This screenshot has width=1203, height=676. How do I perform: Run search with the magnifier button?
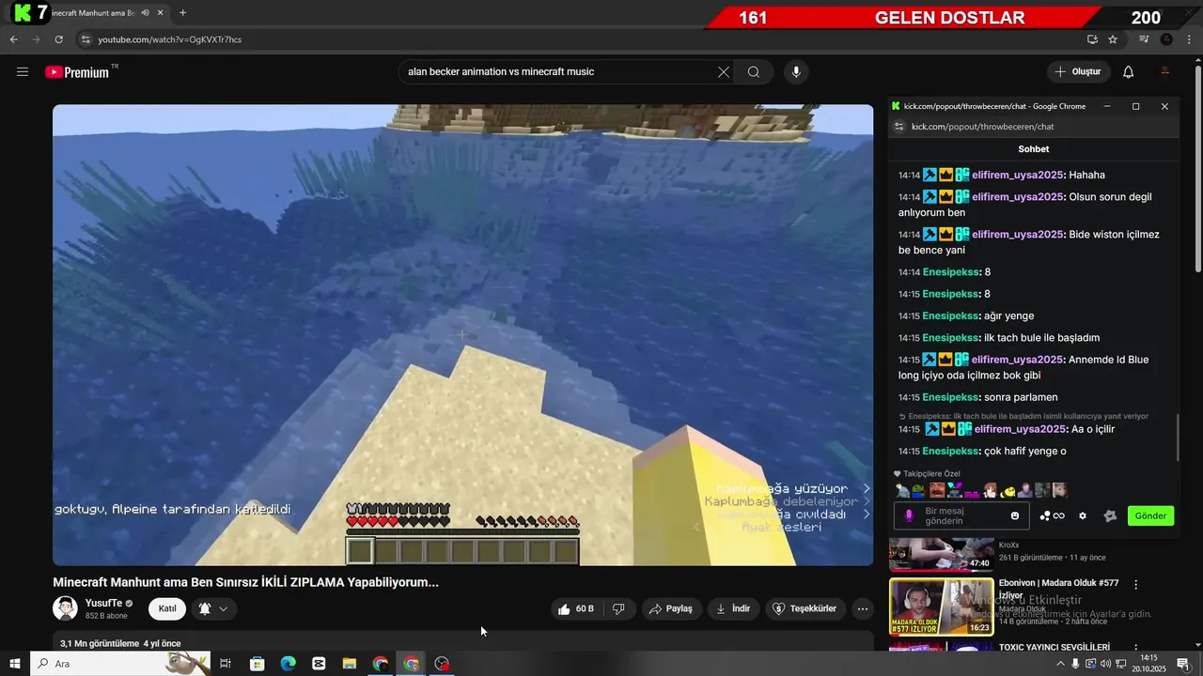(754, 72)
